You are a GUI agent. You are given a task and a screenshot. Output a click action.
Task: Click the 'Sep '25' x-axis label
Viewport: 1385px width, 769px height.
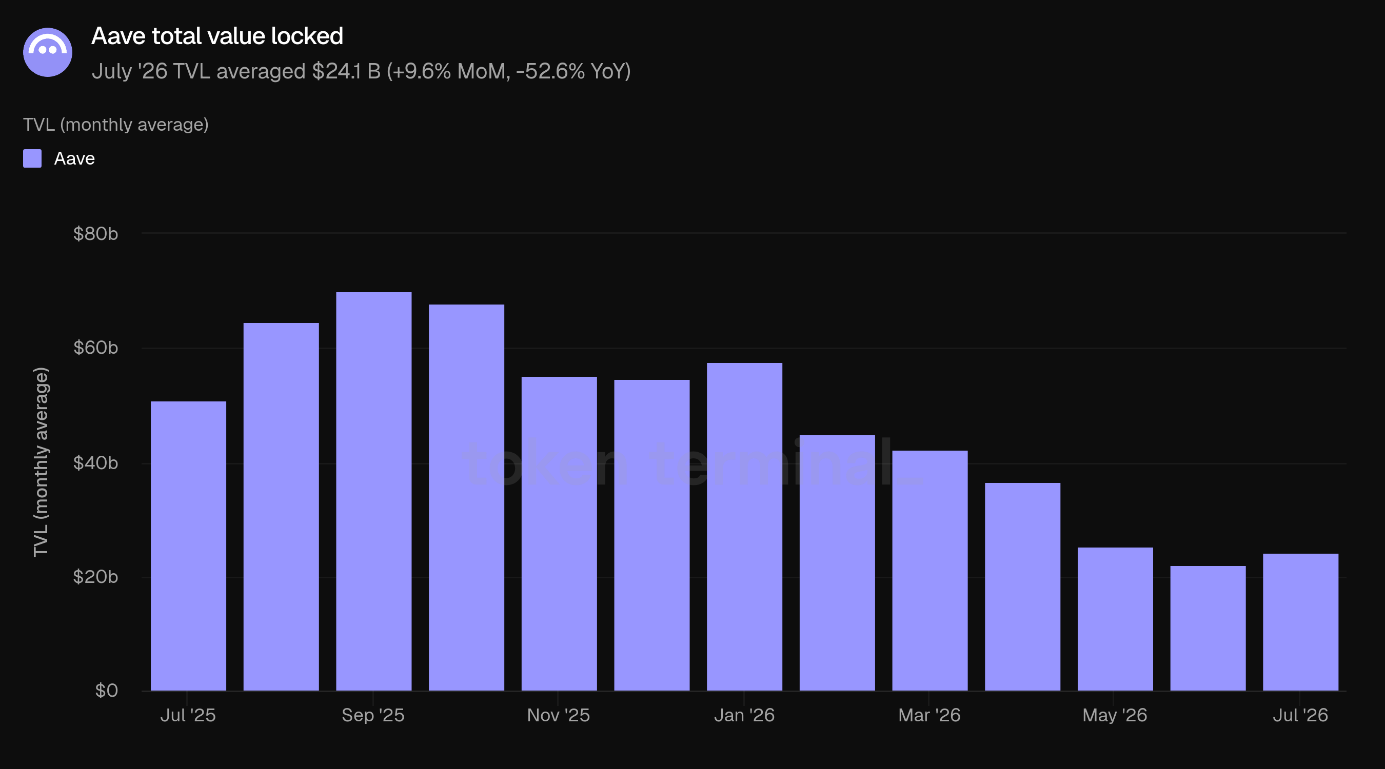pos(373,715)
